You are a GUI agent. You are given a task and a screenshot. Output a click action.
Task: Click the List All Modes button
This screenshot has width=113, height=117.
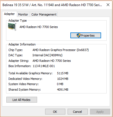[22, 100]
